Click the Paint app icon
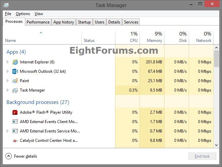222x167 pixels. [x=15, y=81]
